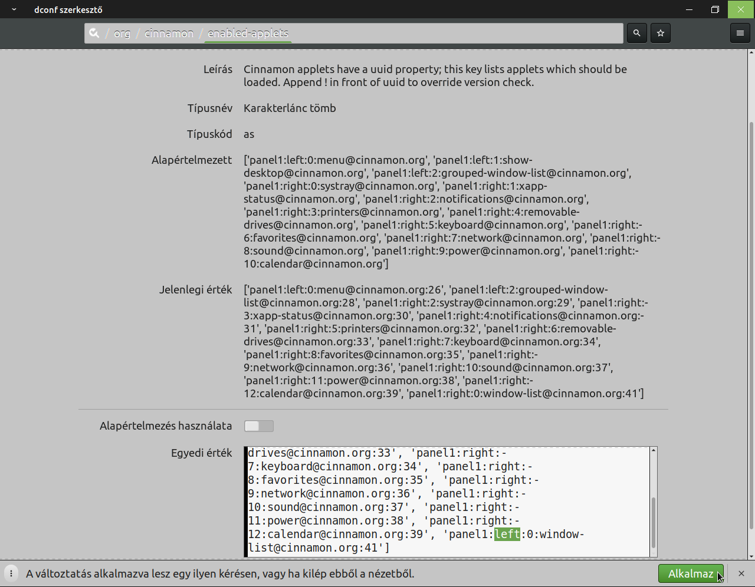The image size is (755, 587).
Task: Click the 'Egyedi érték' label
Action: [201, 453]
